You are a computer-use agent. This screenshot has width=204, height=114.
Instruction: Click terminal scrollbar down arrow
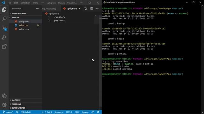point(203,113)
